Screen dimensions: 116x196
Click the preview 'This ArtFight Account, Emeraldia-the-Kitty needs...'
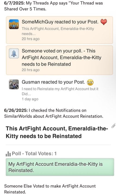coord(58,31)
